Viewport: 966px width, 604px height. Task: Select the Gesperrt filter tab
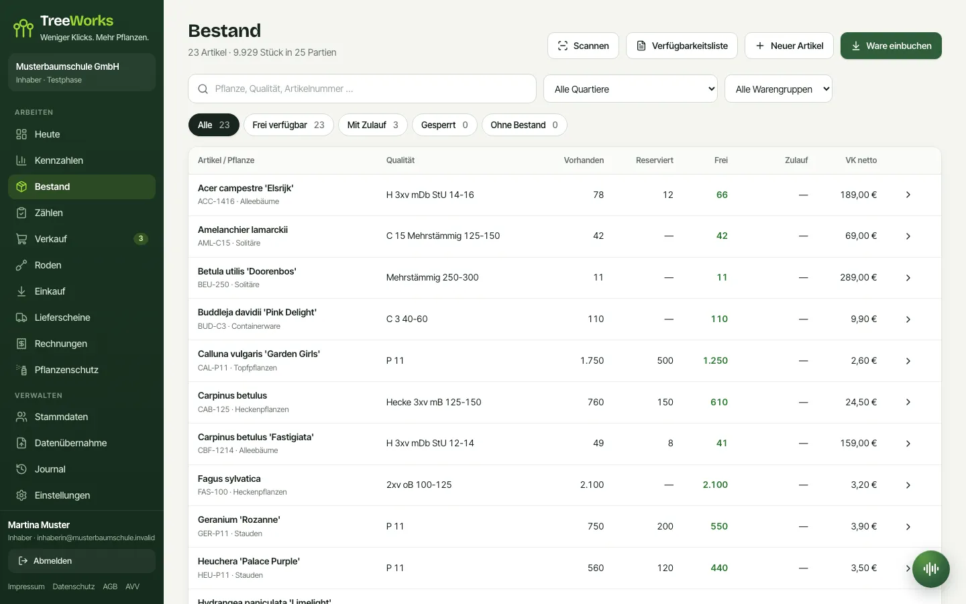445,125
